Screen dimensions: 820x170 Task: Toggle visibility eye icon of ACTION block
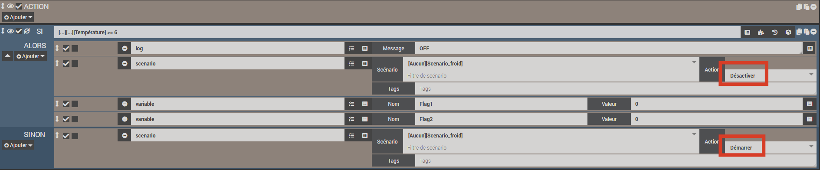10,7
